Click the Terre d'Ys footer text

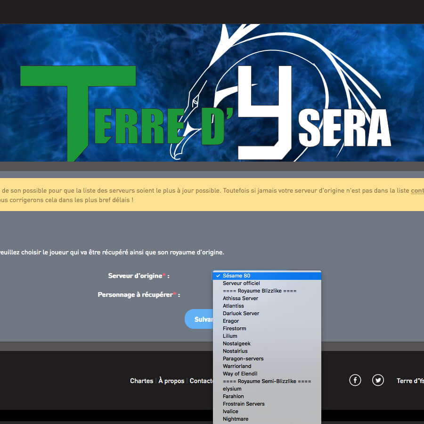[x=410, y=381]
